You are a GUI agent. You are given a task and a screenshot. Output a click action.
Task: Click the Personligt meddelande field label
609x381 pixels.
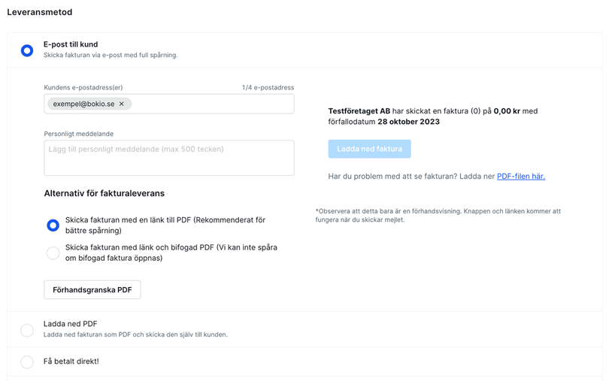(78, 134)
